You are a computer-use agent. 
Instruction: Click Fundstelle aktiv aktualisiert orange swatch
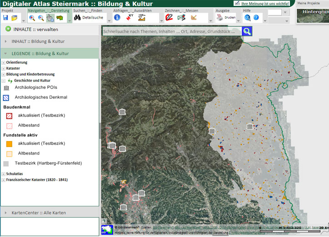tap(9, 144)
